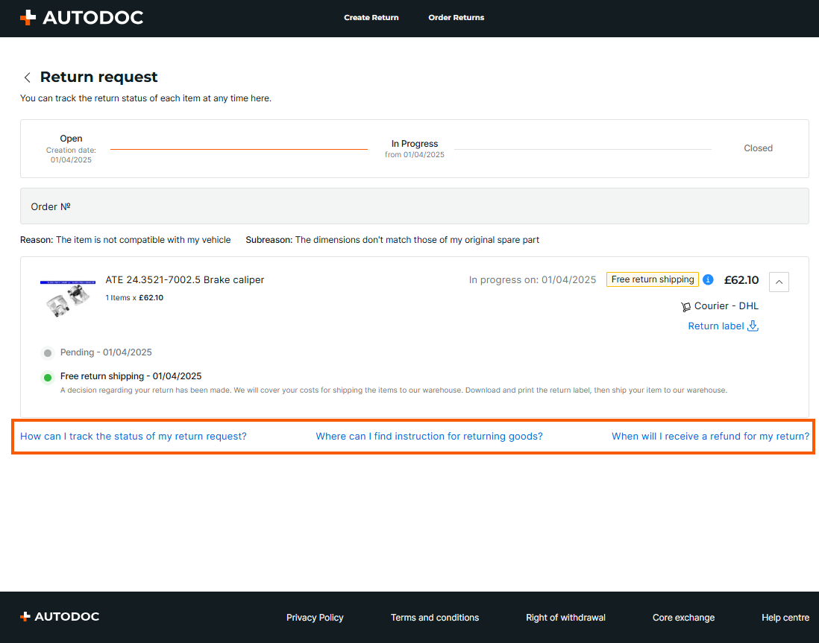Click the AUTODOC logo in the footer
The image size is (819, 643).
tap(60, 617)
